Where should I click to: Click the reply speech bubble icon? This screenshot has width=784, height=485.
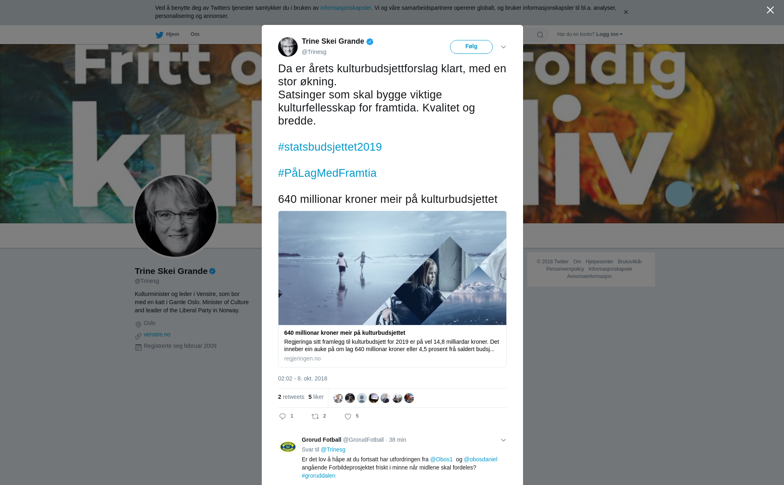click(283, 416)
